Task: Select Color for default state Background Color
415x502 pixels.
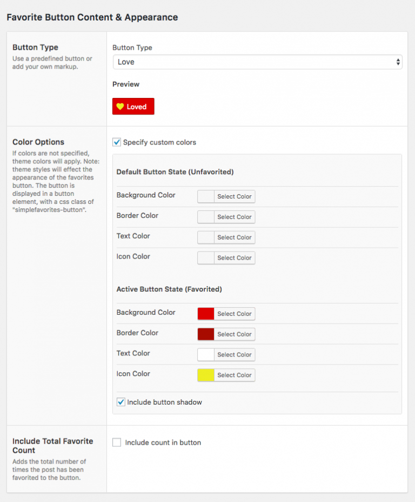Action: 234,196
